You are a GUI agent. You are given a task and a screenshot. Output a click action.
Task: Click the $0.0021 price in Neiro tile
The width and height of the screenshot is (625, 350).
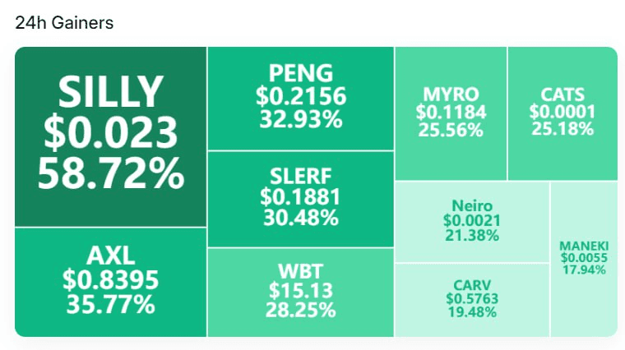[471, 220]
